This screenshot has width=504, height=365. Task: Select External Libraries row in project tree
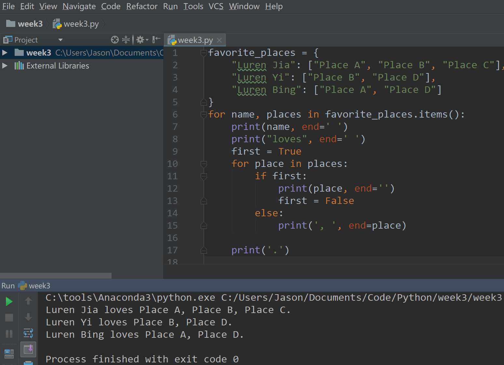[81, 66]
